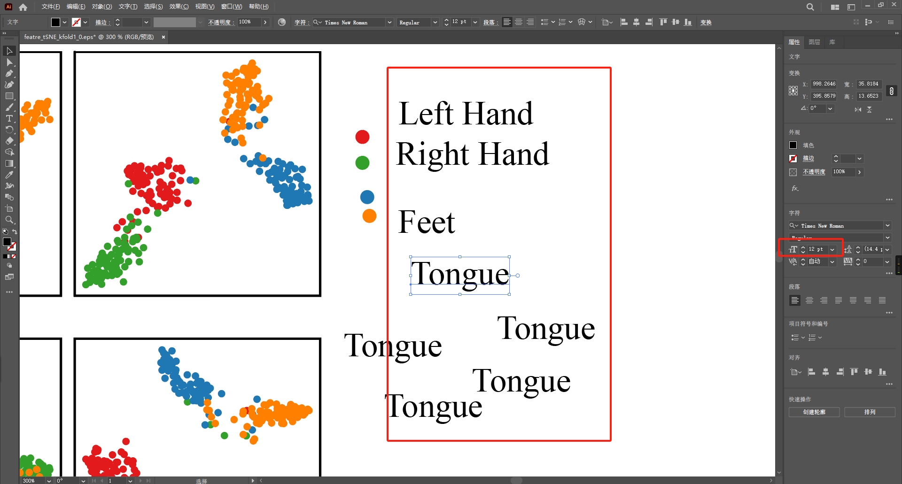The height and width of the screenshot is (484, 902).
Task: Click the black fill swatch in Appearance section
Action: tap(793, 146)
